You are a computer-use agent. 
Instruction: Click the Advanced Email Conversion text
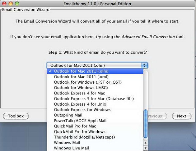tap(148, 37)
